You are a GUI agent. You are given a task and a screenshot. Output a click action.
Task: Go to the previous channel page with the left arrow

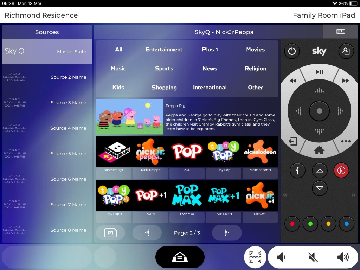147,233
